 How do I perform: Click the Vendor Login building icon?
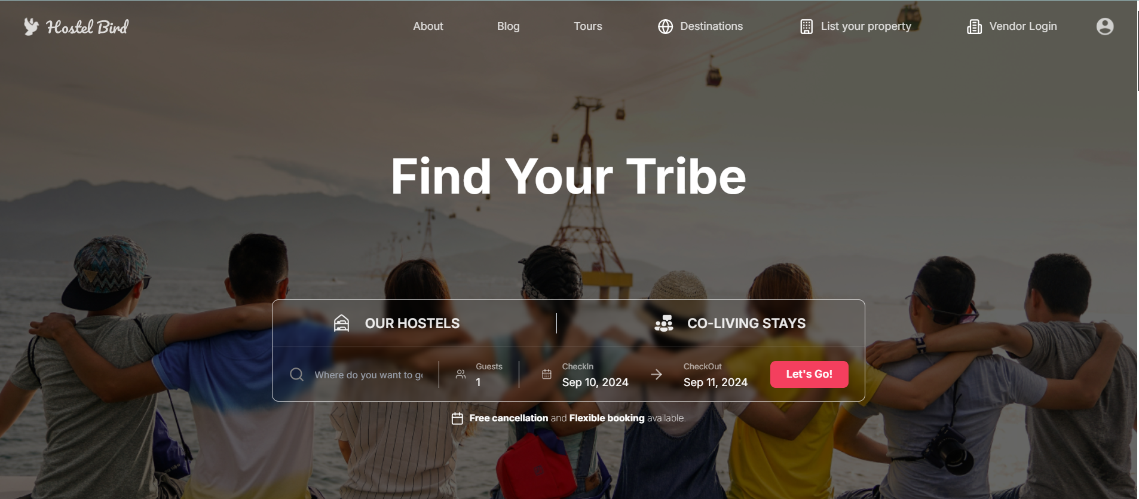coord(974,26)
